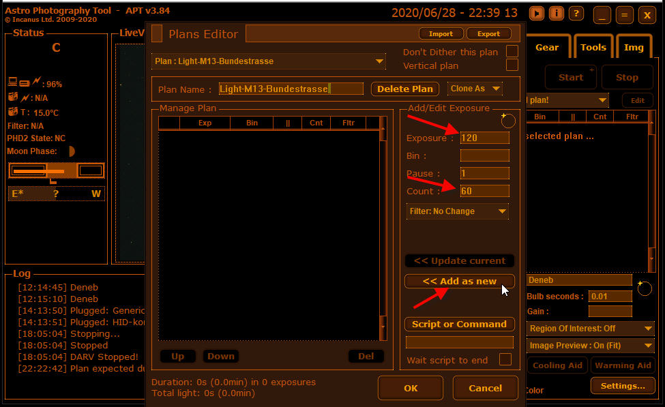Switch to the Tools tab
Screen dimensions: 665x407
593,47
